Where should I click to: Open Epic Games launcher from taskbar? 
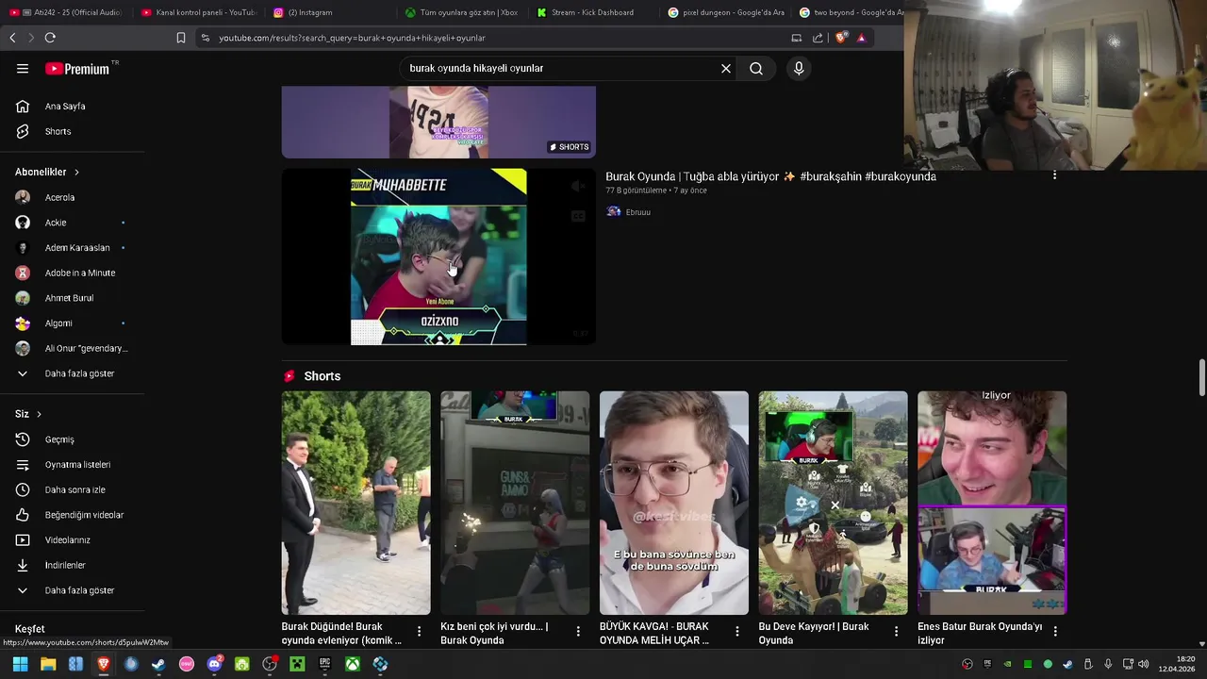pos(324,664)
